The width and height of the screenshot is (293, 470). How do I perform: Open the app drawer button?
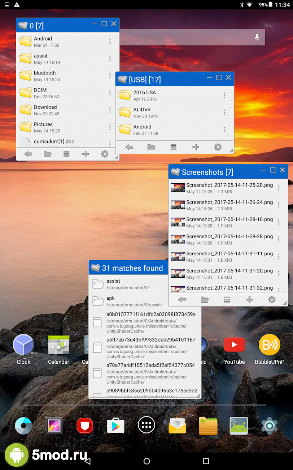[x=146, y=425]
